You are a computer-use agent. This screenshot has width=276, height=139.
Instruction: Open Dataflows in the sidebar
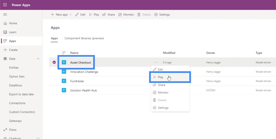[x=16, y=85]
